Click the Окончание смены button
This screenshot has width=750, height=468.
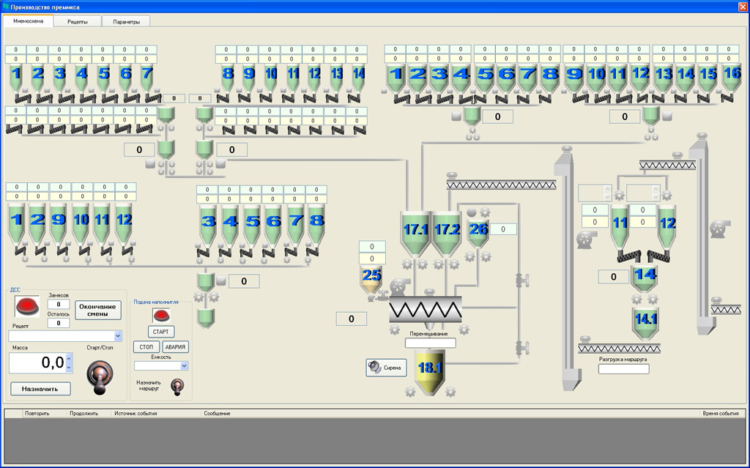coord(98,310)
